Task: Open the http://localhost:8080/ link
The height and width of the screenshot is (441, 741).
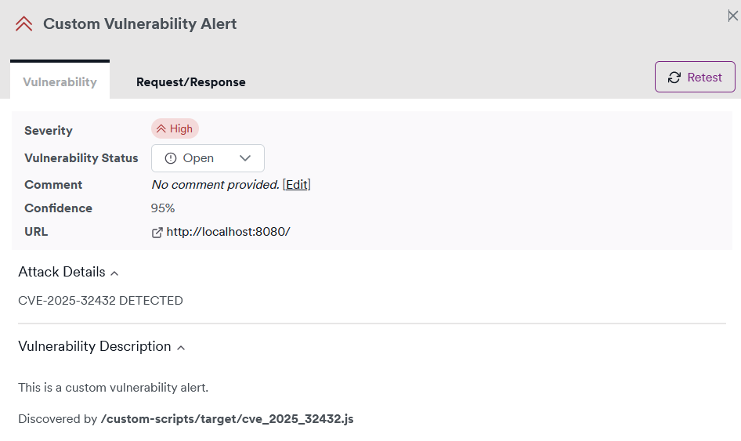Action: coord(228,232)
